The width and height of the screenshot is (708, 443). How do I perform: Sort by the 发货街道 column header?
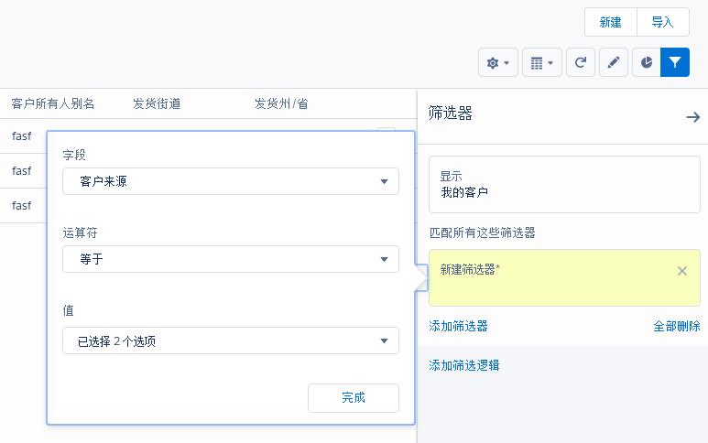coord(157,103)
